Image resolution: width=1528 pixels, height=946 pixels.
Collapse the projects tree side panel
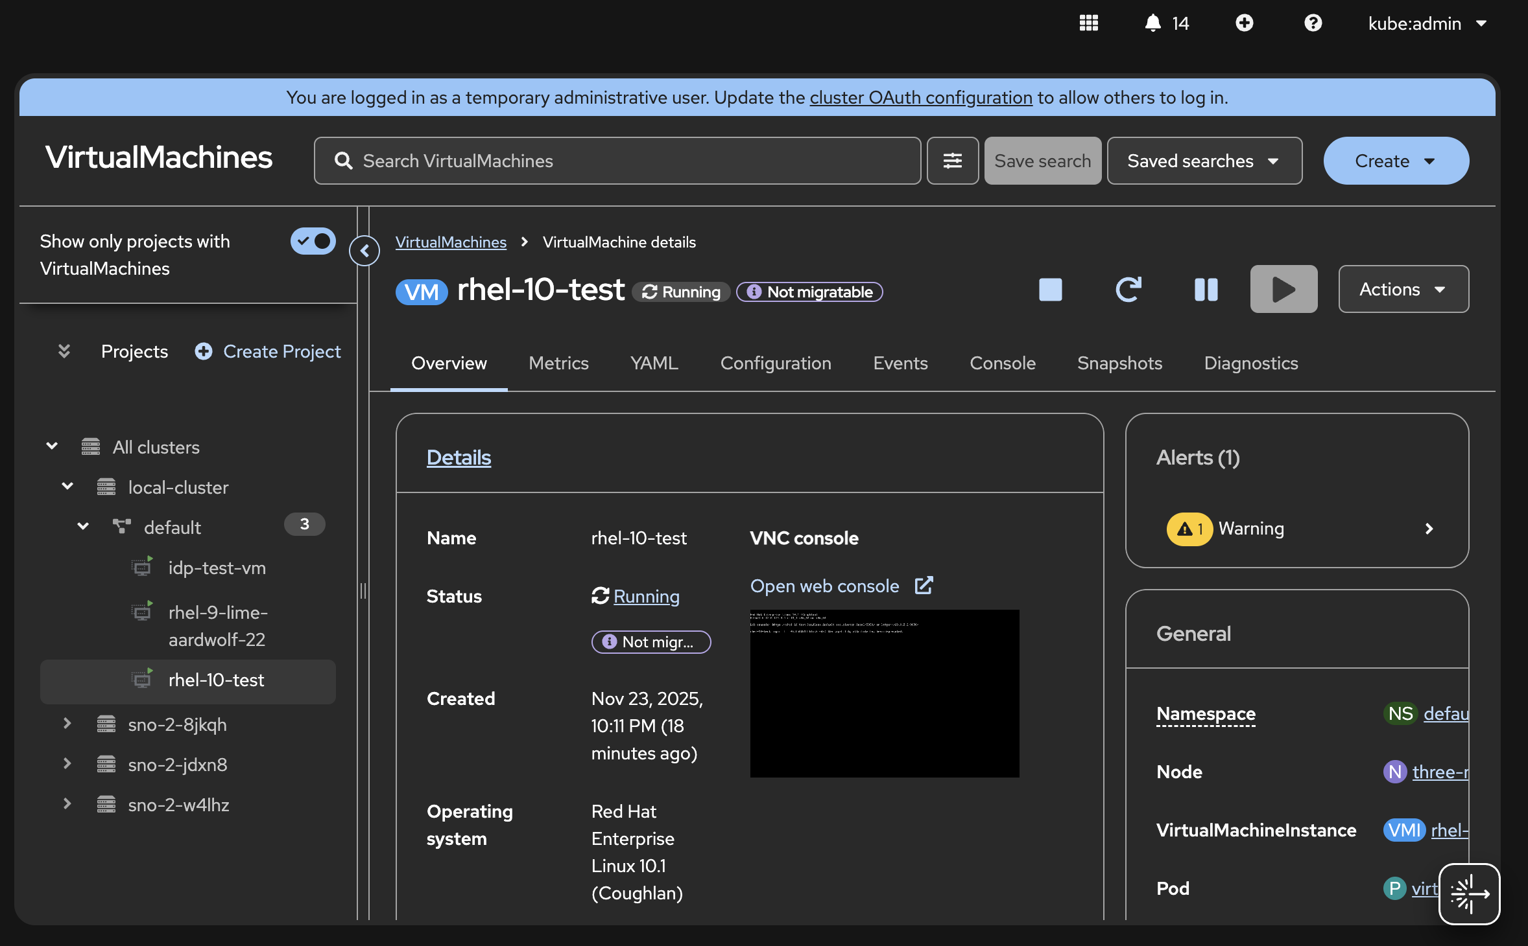364,250
